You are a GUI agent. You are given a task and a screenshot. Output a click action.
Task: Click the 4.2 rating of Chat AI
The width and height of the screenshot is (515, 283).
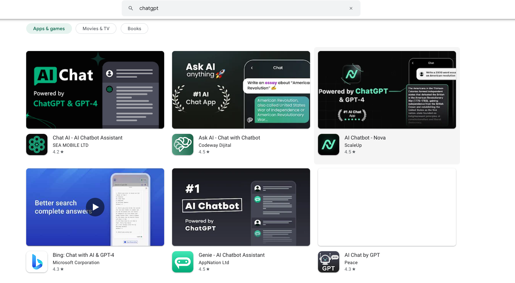click(58, 152)
